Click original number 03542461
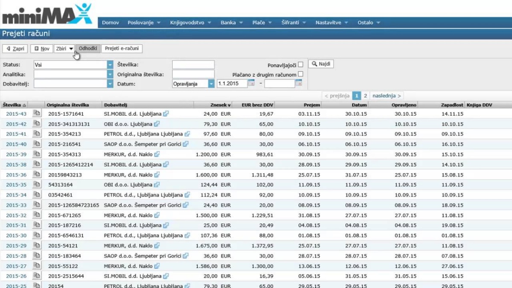The image size is (512, 288). (x=61, y=195)
